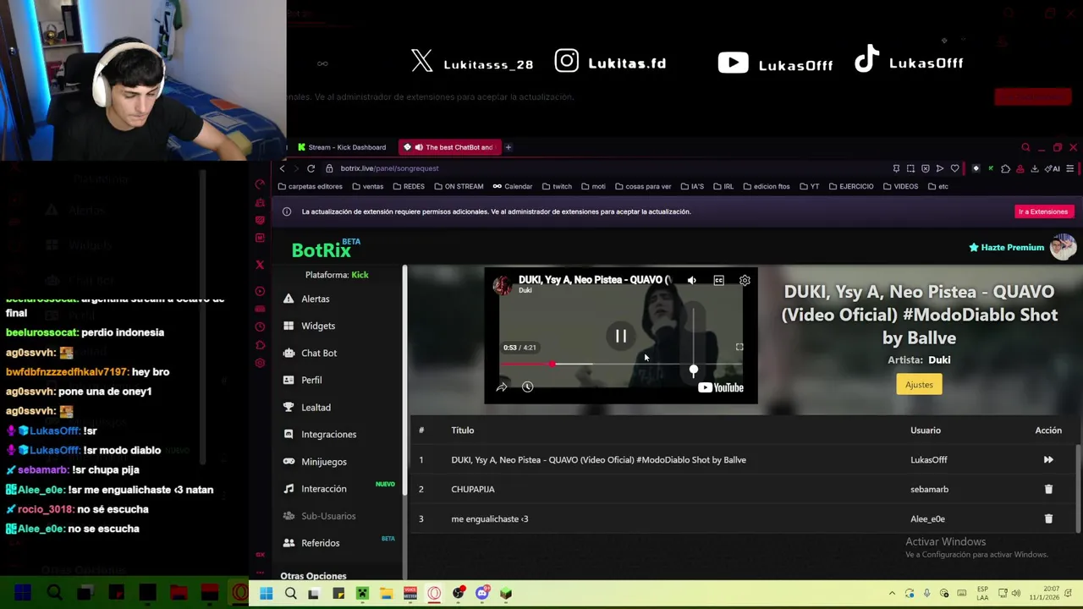The height and width of the screenshot is (609, 1083).
Task: Open the user profile avatar menu
Action: point(1063,247)
